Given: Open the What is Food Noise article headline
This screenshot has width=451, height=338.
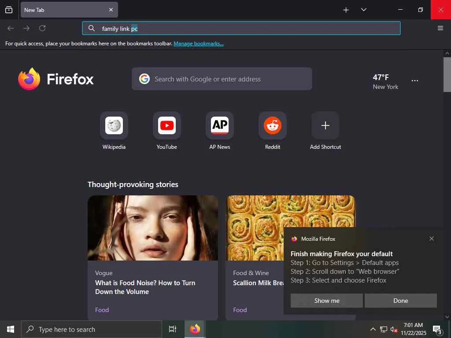Looking at the screenshot, I should pos(145,287).
